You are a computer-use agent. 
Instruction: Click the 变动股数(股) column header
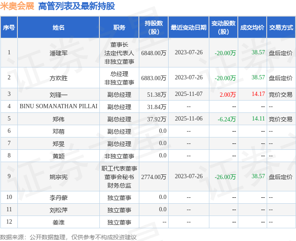[x=223, y=27]
